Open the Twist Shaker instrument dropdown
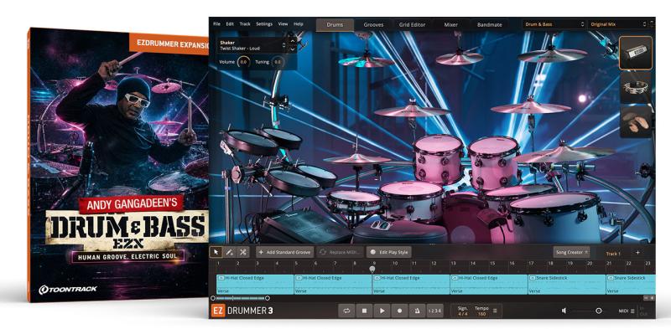The width and height of the screenshot is (671, 329). point(252,45)
